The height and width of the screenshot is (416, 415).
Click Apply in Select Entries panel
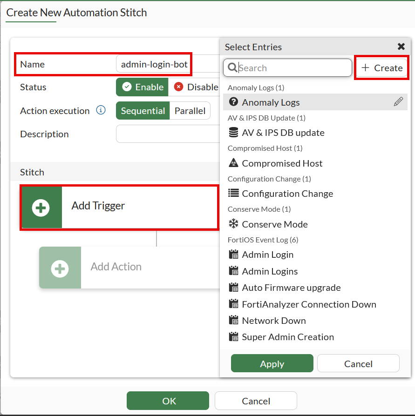click(272, 364)
